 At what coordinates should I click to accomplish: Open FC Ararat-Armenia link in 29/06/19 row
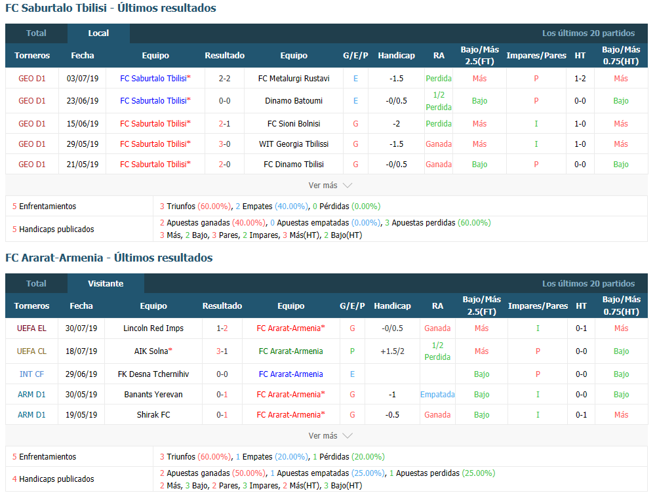pyautogui.click(x=290, y=374)
